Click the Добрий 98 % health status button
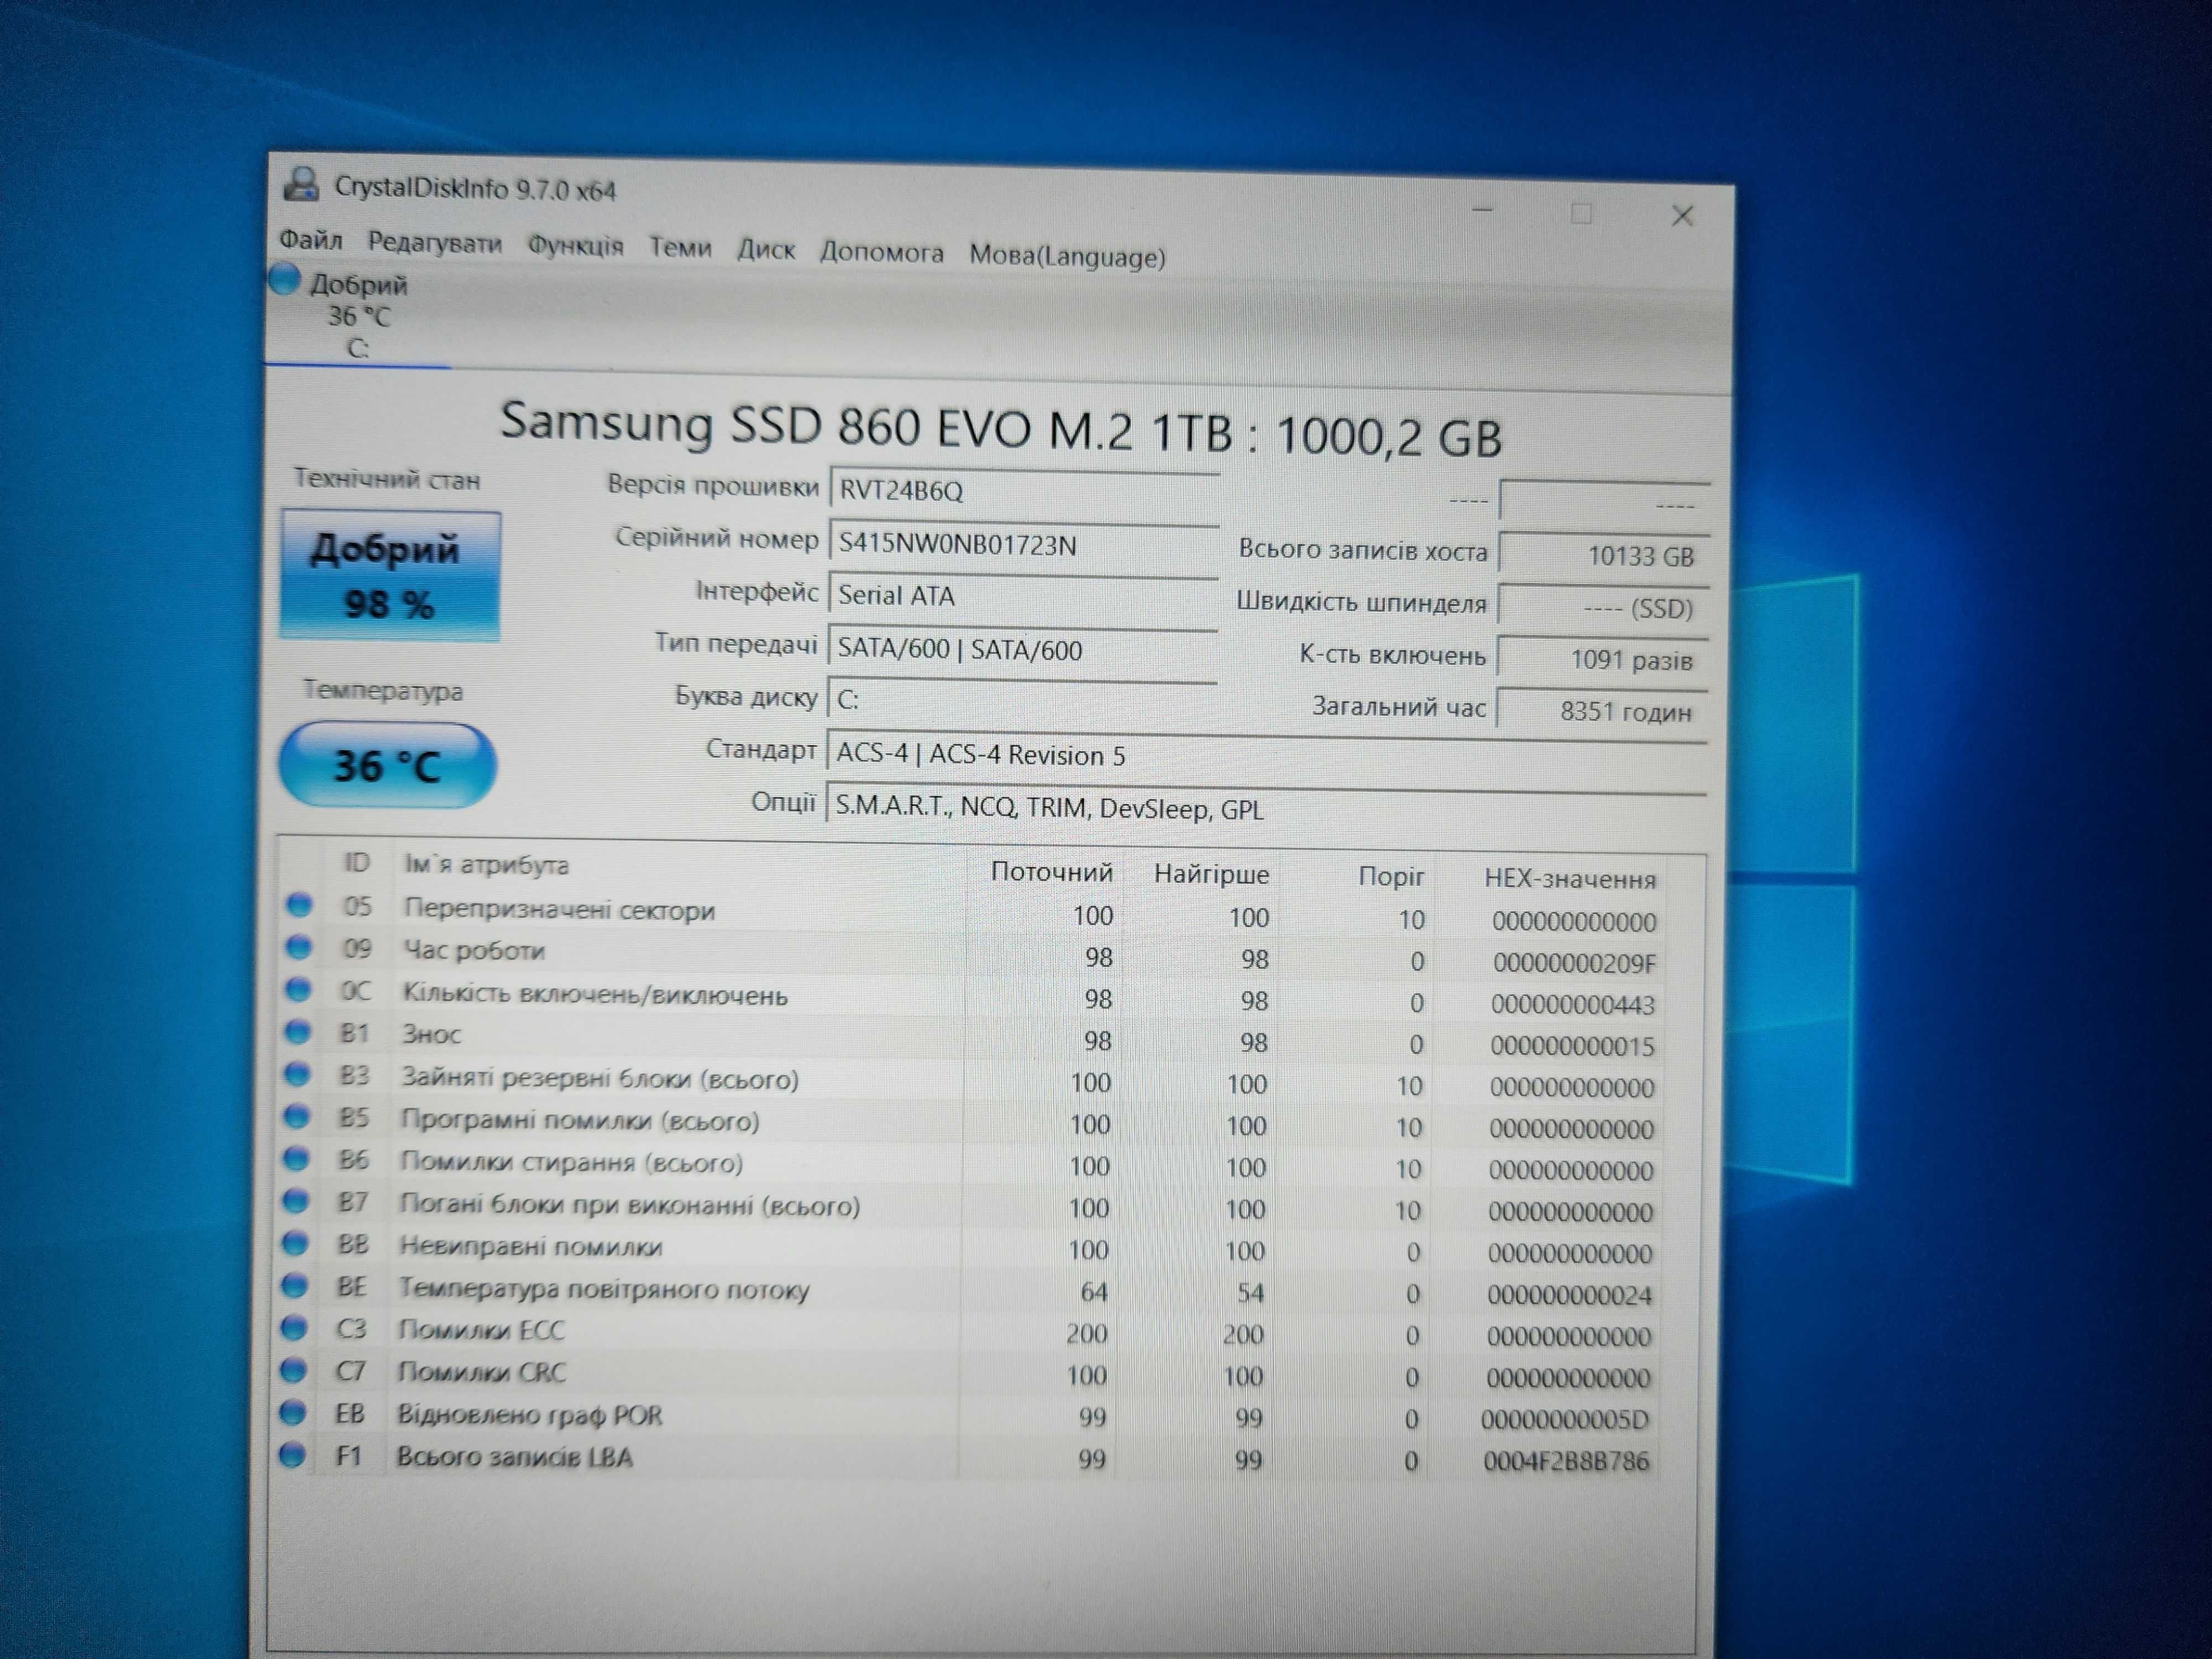The width and height of the screenshot is (2212, 1659). tap(390, 576)
